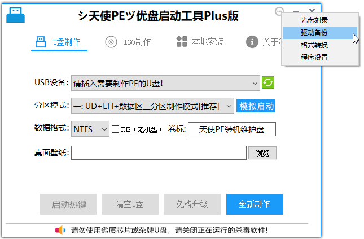Click the 关于 info circle icon
Screen dimensions: 364x239
click(x=252, y=42)
